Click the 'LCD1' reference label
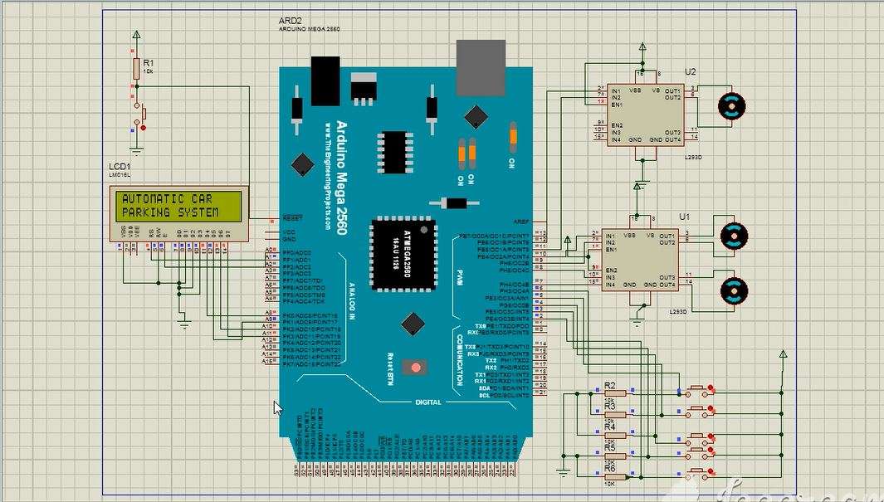The width and height of the screenshot is (884, 502). click(119, 167)
